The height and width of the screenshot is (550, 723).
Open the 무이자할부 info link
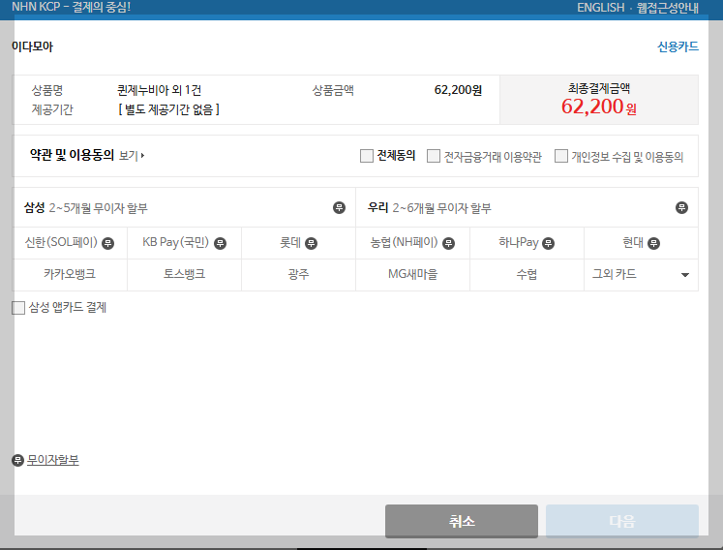[53, 460]
